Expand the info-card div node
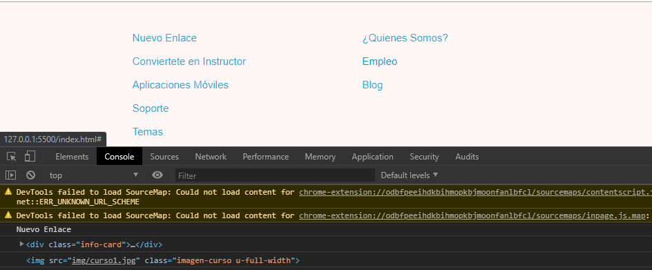This screenshot has width=652, height=270. click(21, 244)
